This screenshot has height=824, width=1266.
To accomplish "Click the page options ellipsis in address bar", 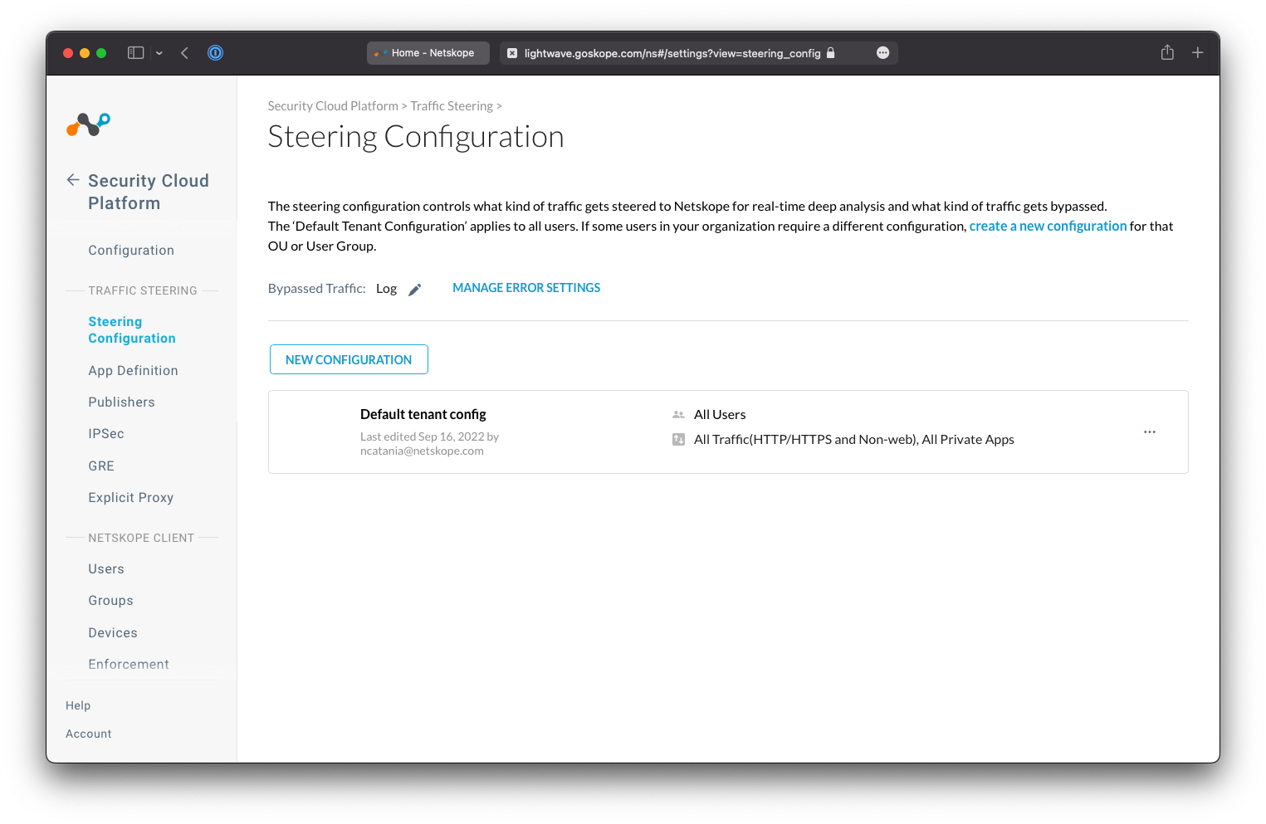I will tap(882, 53).
